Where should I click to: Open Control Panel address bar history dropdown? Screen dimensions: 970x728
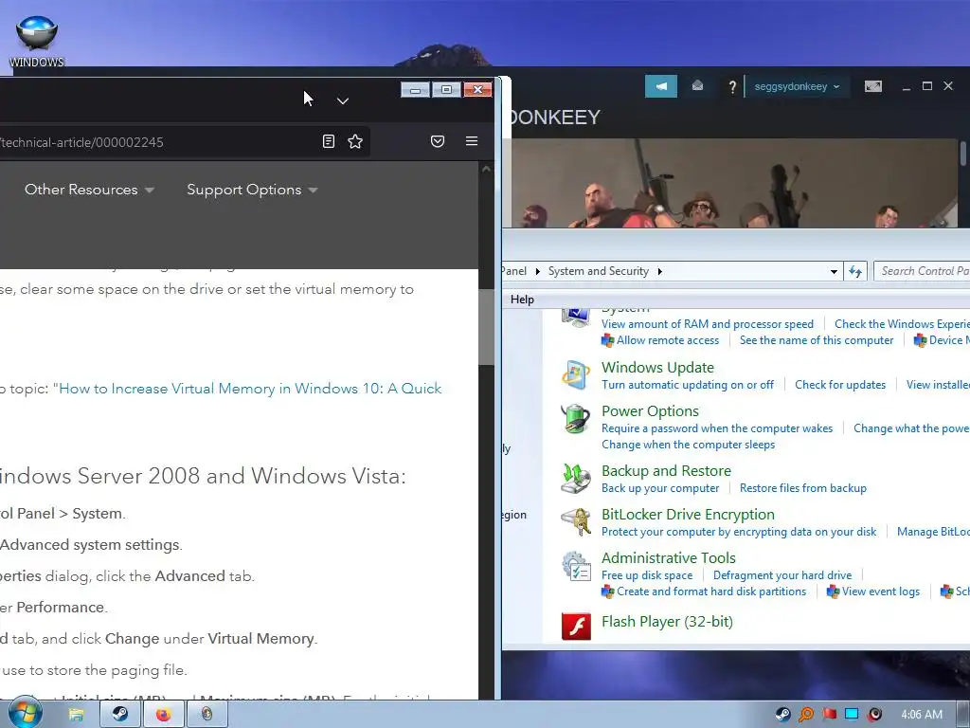(834, 271)
